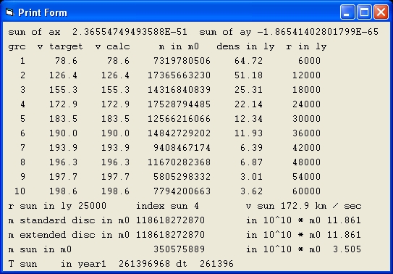Select density value 12.34
393x274 pixels.
249,119
